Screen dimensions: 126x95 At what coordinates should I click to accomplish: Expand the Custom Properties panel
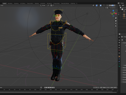124,82
